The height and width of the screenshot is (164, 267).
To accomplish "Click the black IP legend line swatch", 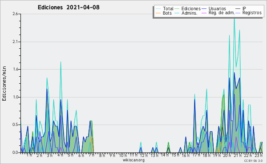I will pos(238,9).
